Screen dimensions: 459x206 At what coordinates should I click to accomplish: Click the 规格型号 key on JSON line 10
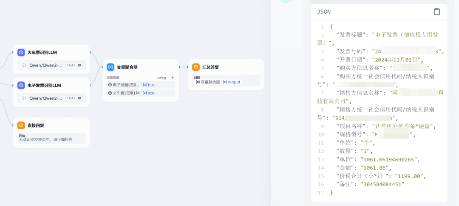point(351,134)
